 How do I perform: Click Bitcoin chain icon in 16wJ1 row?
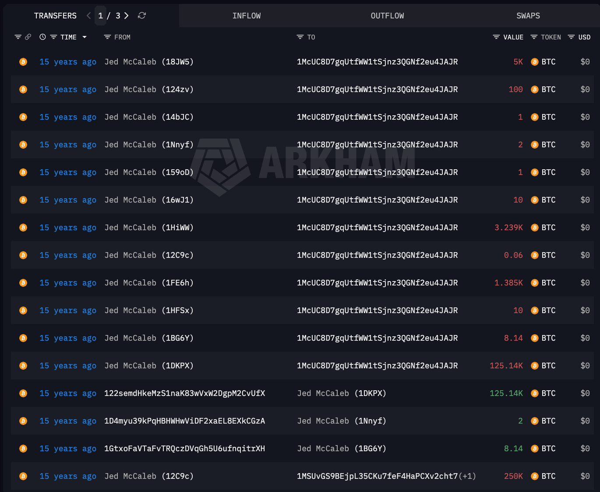23,200
